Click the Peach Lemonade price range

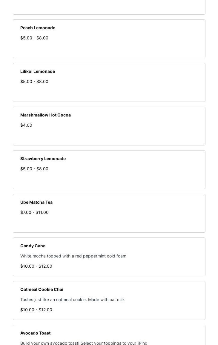click(34, 38)
